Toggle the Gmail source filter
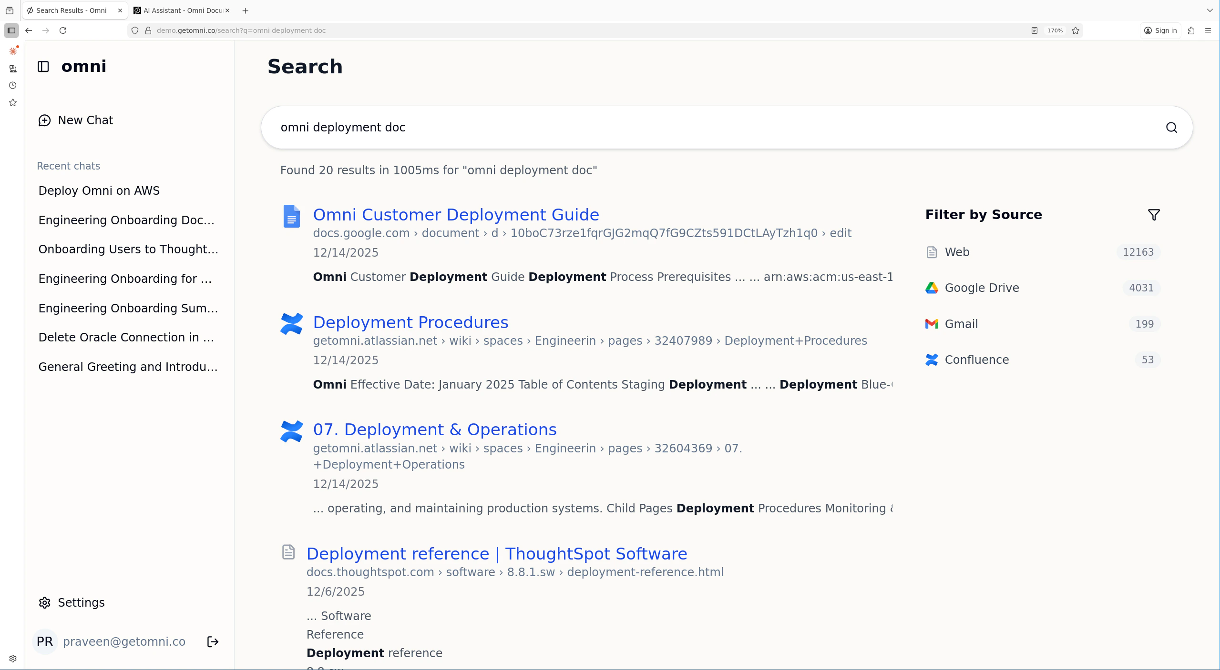1220x670 pixels. pyautogui.click(x=961, y=323)
